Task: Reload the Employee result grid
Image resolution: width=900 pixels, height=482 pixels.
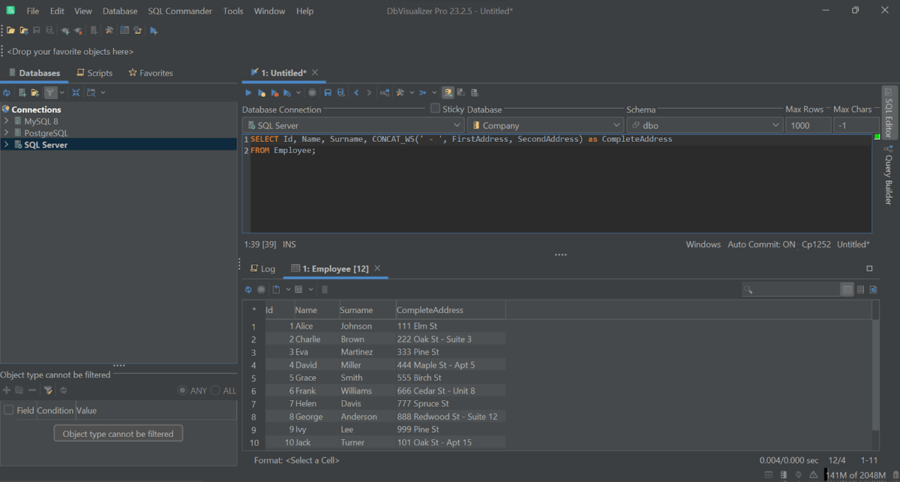Action: (x=249, y=289)
